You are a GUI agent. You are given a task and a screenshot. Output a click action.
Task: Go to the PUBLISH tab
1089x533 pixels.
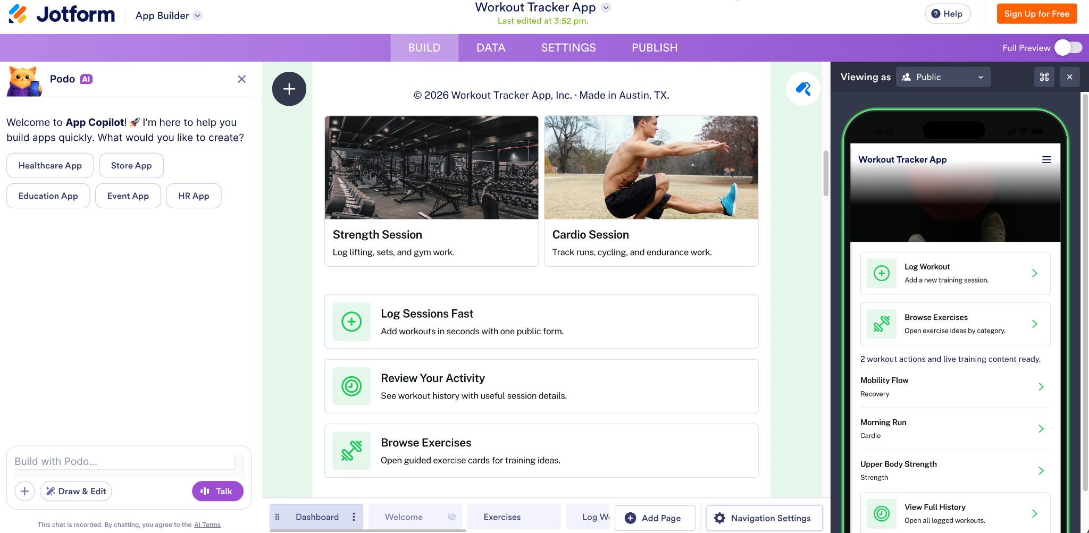click(x=655, y=48)
